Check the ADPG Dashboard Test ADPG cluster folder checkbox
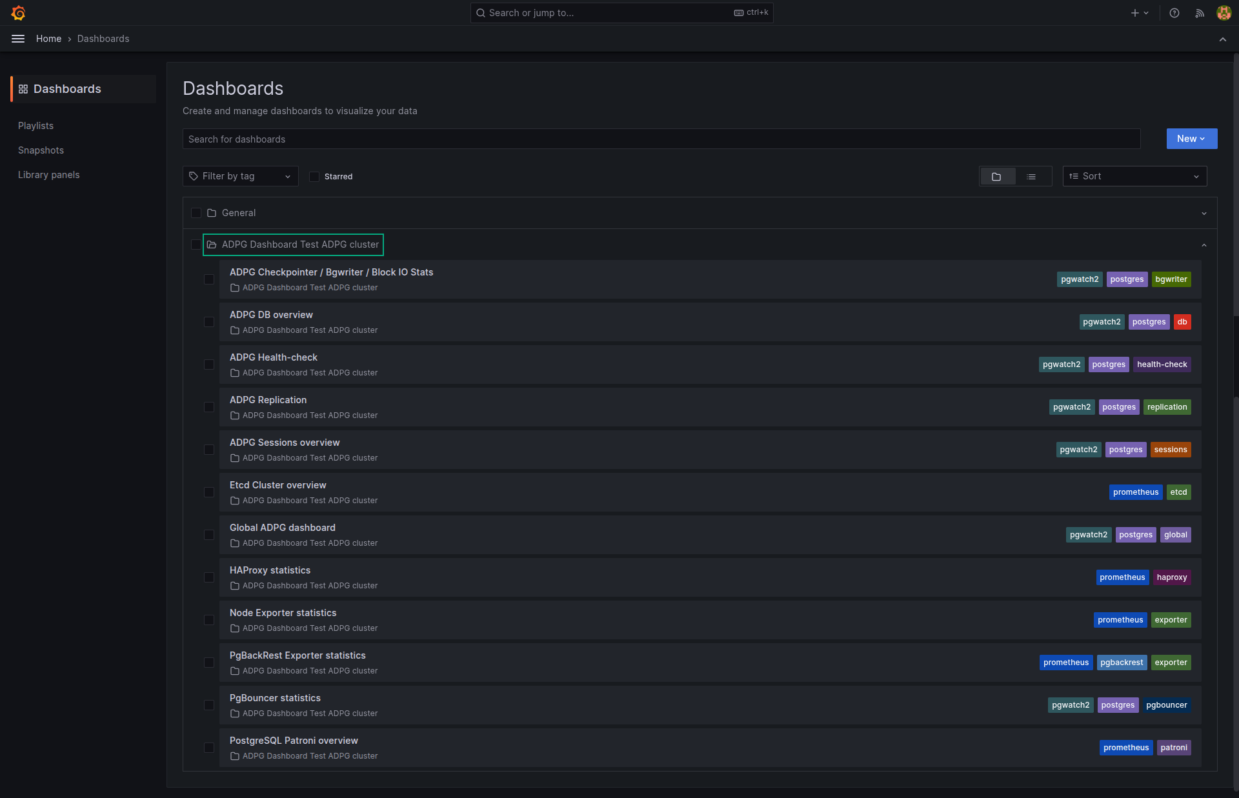 [x=196, y=244]
